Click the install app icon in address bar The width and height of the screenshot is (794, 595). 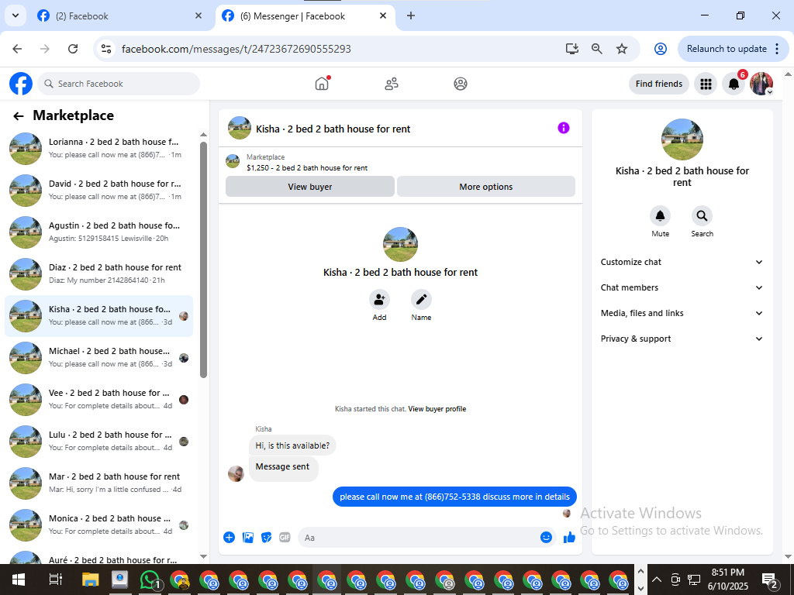coord(572,49)
